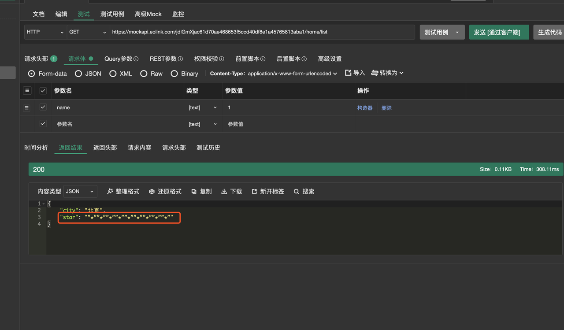564x330 pixels.
Task: Click the Time: 308.11ms text
Action: tap(539, 169)
